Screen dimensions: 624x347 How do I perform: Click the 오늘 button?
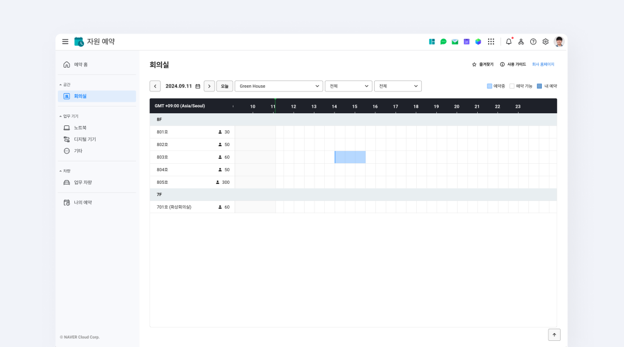(224, 86)
